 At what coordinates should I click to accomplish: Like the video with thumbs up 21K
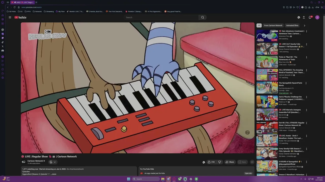click(x=211, y=162)
